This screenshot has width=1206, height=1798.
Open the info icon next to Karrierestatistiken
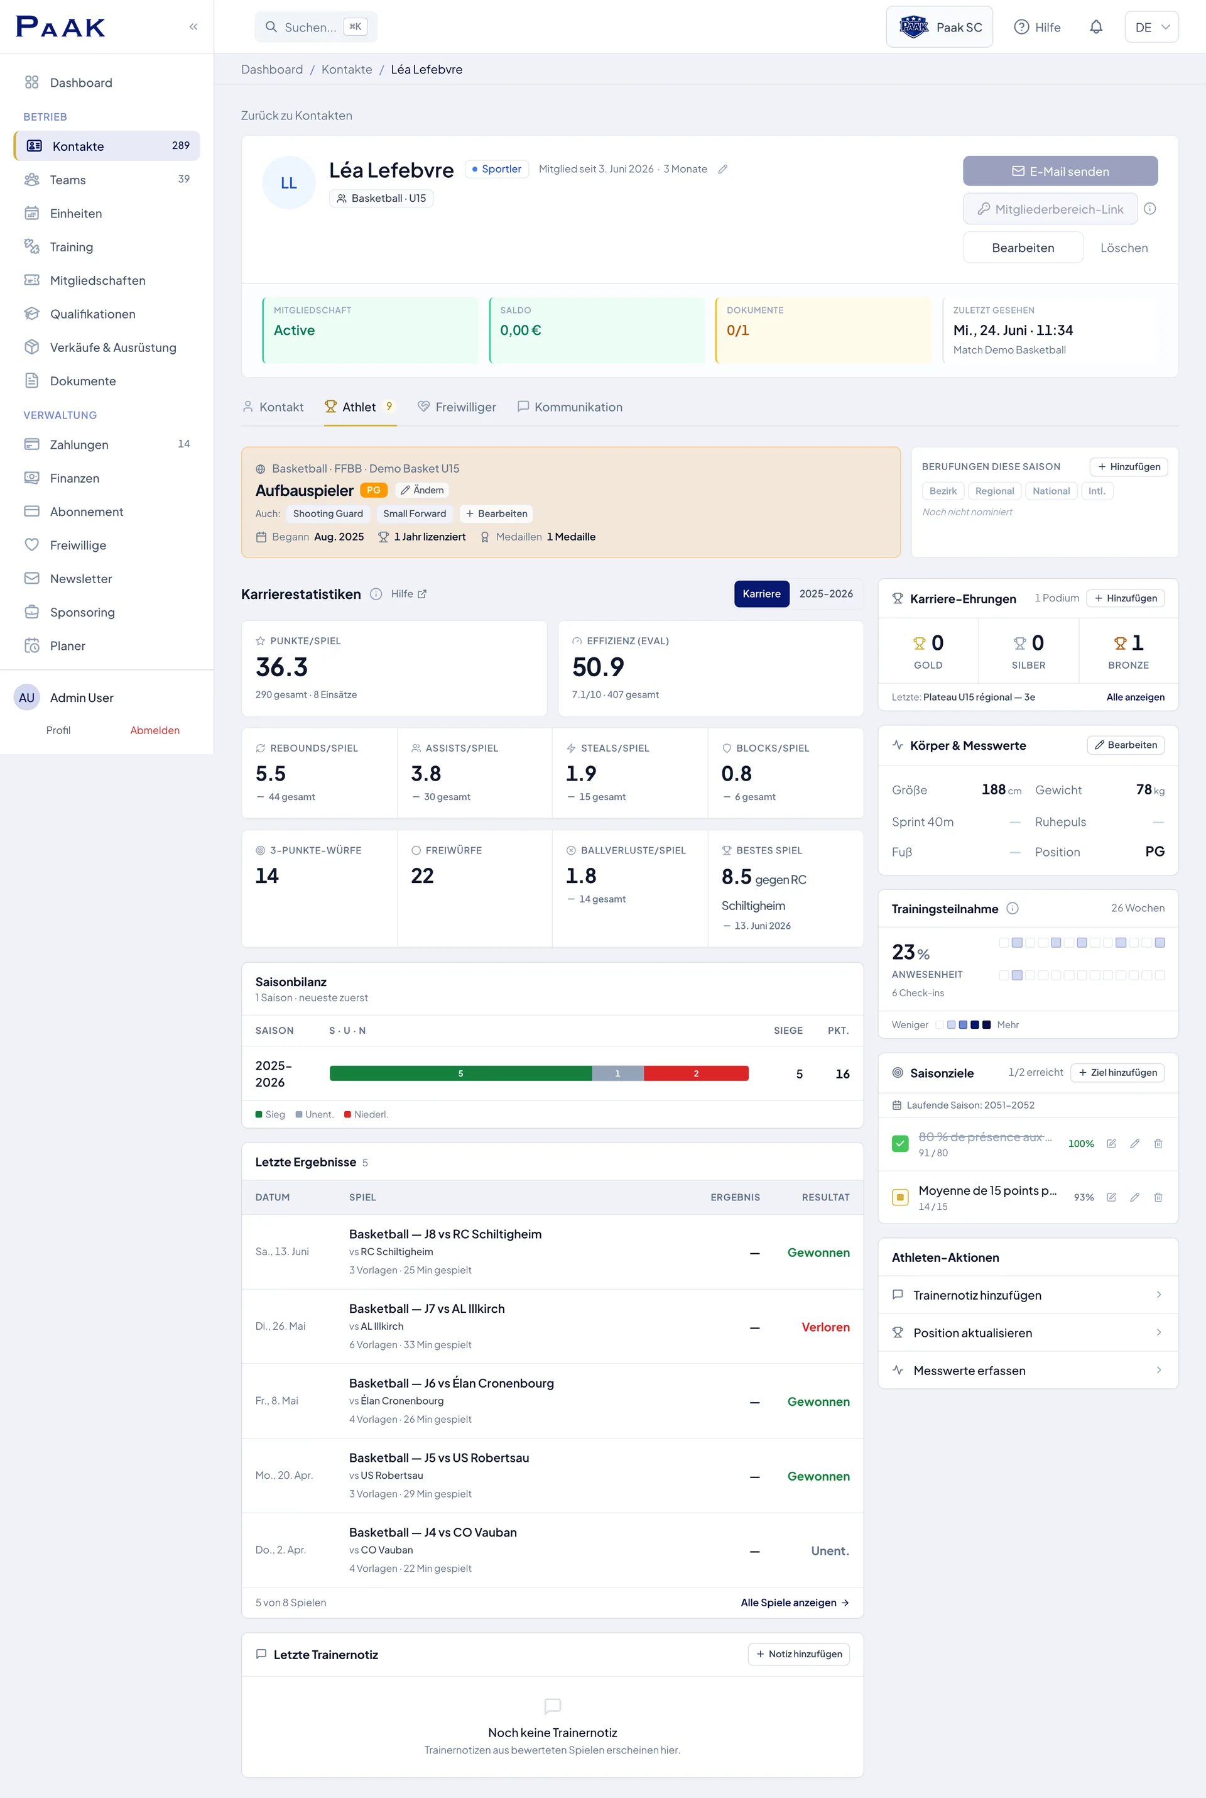tap(376, 594)
